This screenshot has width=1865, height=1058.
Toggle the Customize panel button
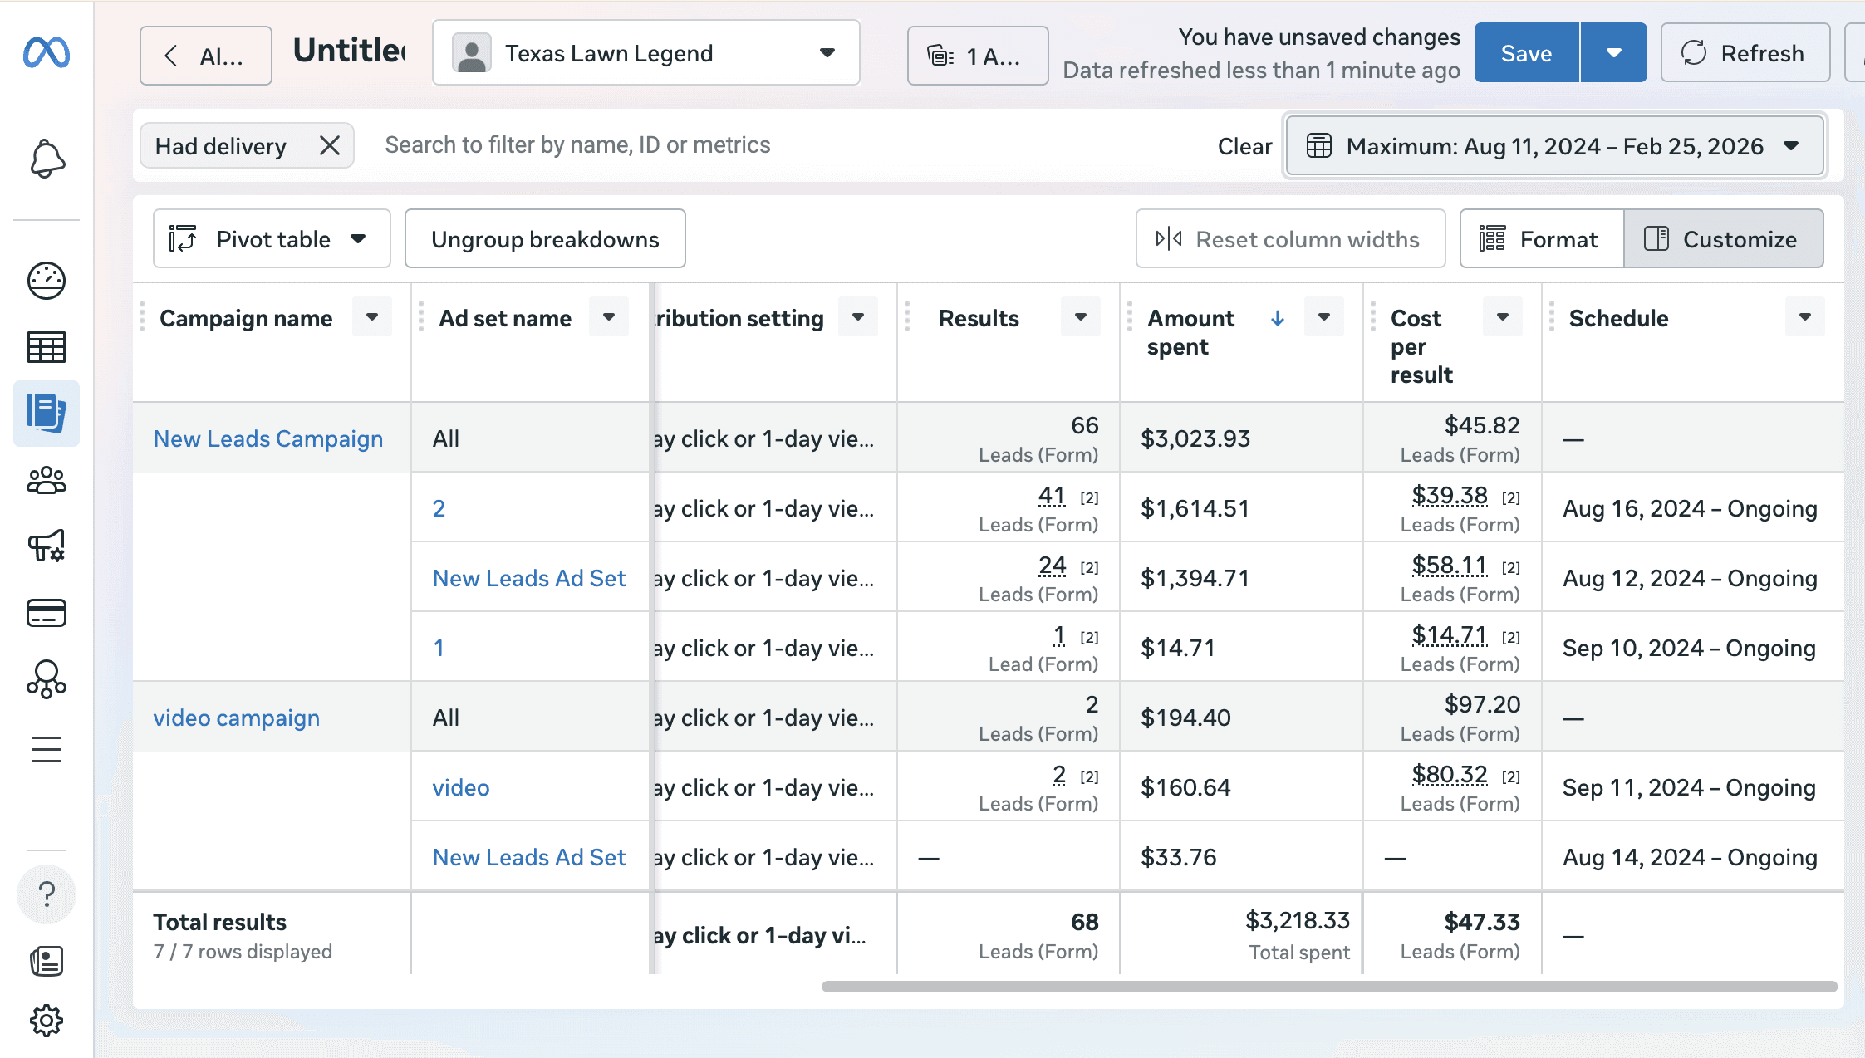tap(1724, 239)
